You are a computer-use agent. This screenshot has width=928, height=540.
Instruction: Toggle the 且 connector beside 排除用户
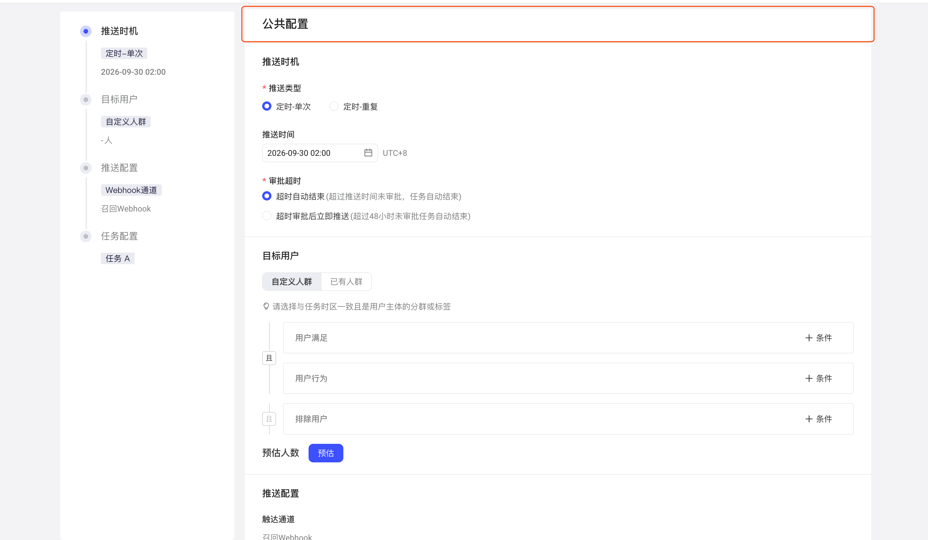[269, 419]
